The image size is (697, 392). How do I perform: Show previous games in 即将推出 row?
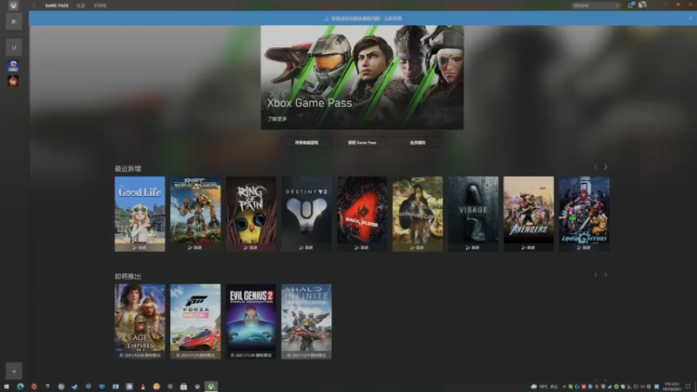[x=596, y=274]
